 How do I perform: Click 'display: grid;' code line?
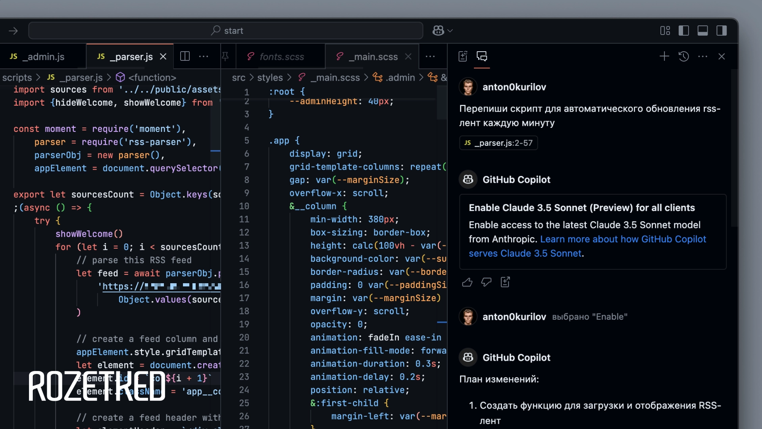tap(325, 154)
